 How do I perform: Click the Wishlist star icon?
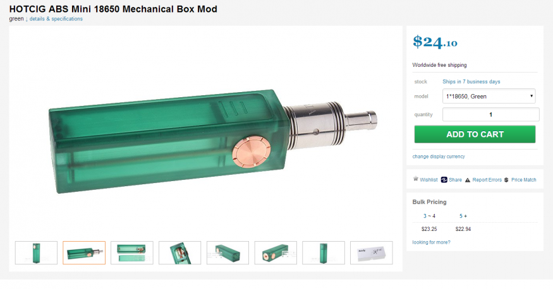point(415,179)
